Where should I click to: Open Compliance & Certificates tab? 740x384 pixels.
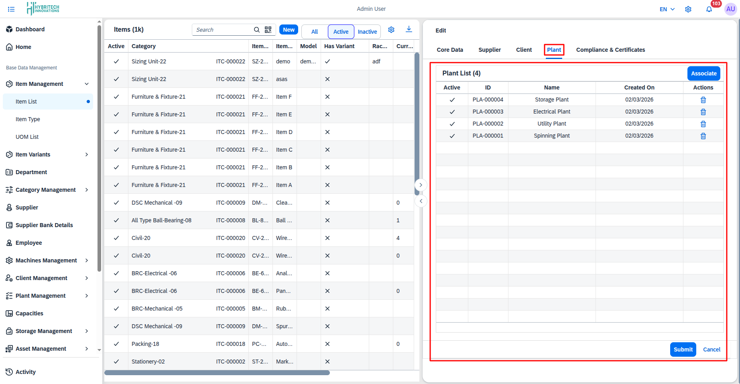[610, 50]
